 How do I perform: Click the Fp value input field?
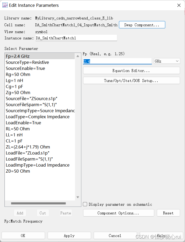click(117, 61)
